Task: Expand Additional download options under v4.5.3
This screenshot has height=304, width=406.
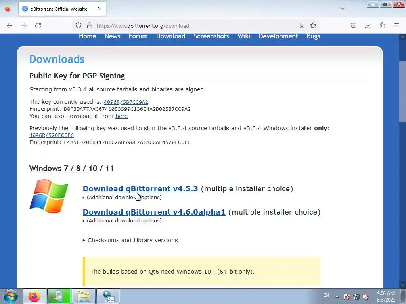Action: point(122,197)
